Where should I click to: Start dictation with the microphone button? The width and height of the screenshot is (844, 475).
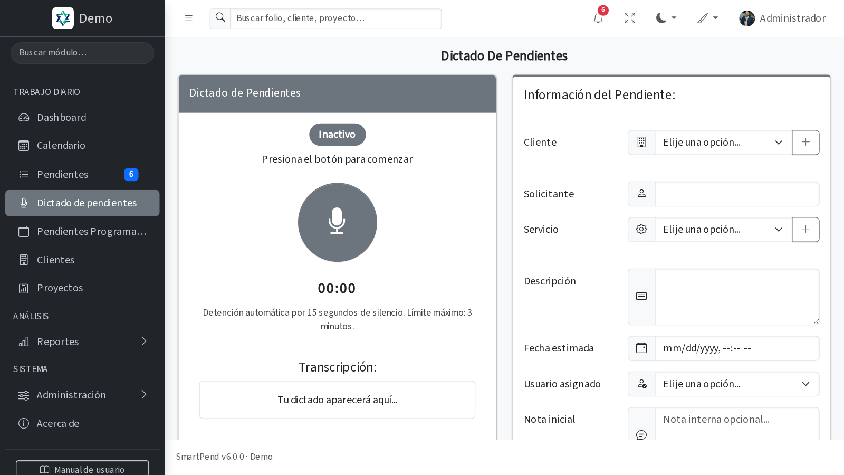pyautogui.click(x=338, y=222)
